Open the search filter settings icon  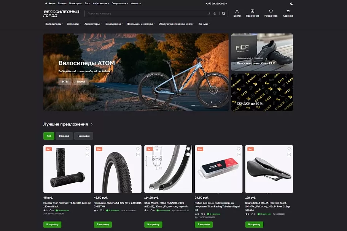pyautogui.click(x=209, y=13)
